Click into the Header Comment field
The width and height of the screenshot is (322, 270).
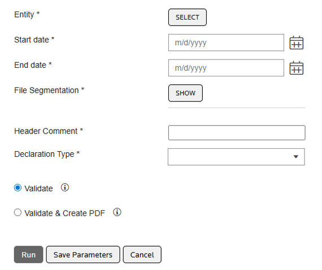click(x=237, y=133)
